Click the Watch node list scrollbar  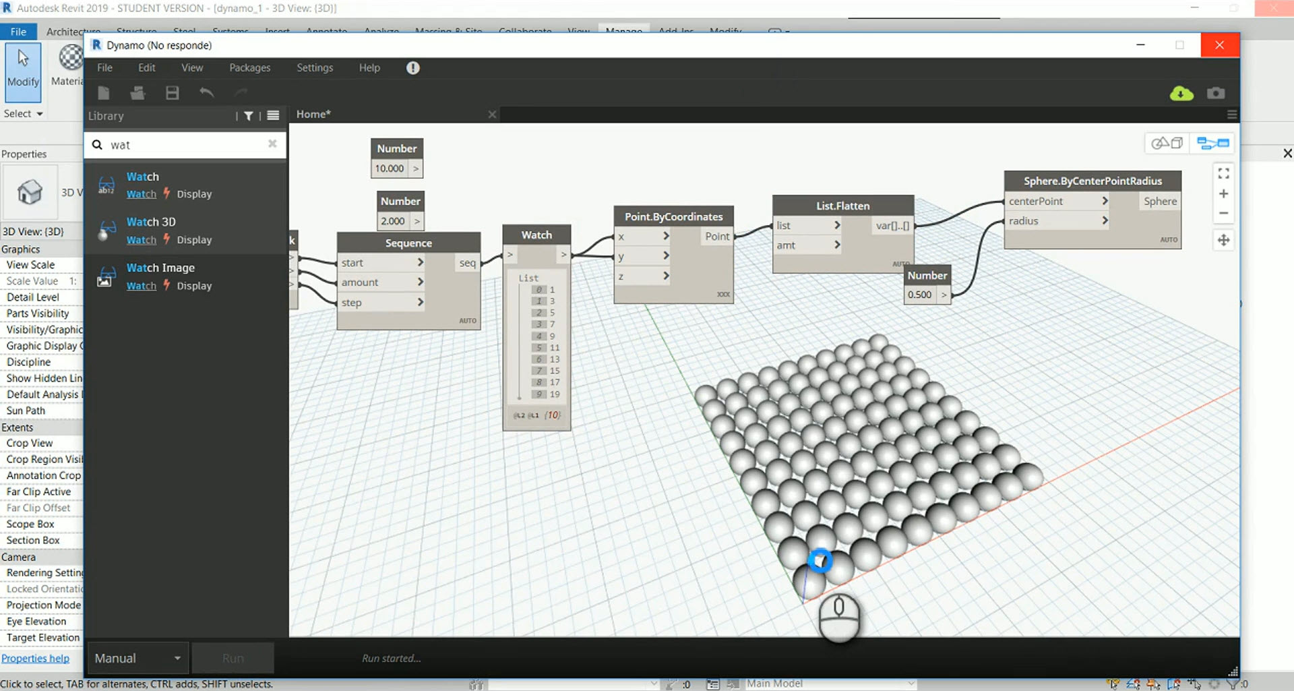click(519, 342)
